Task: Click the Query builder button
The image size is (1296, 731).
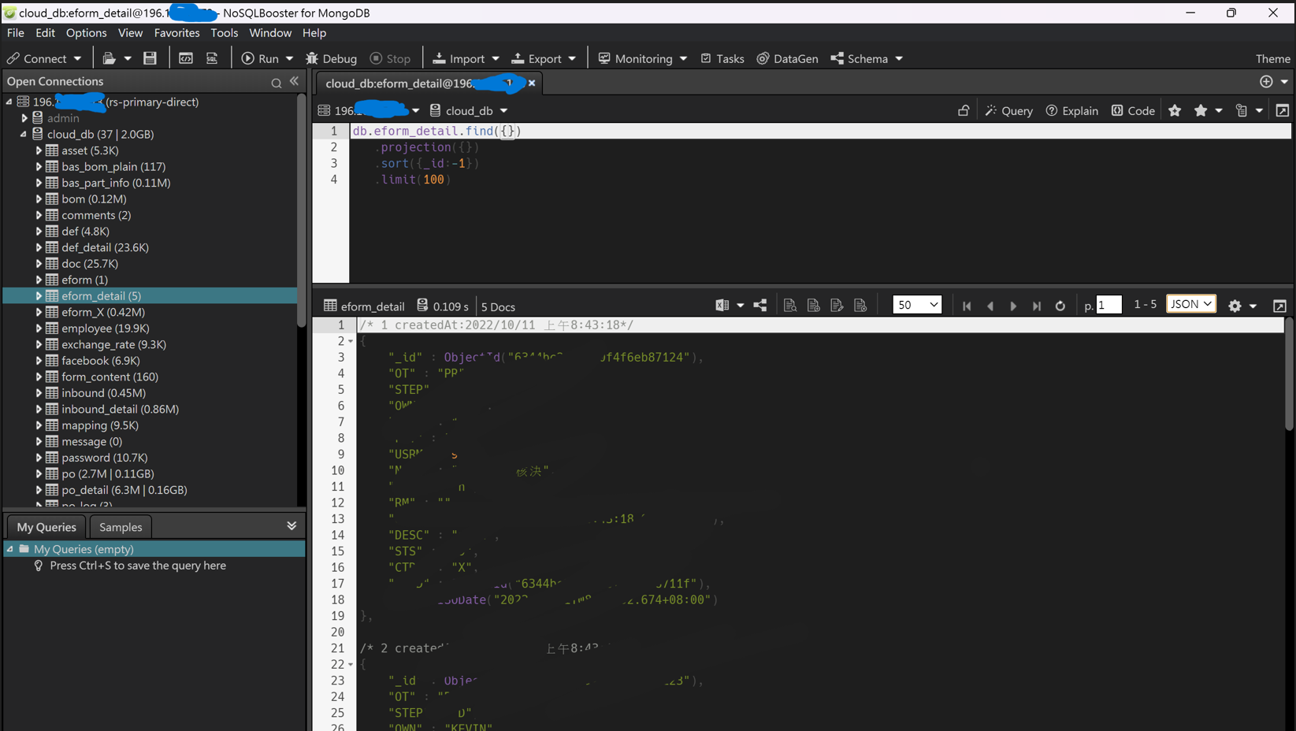Action: [1009, 111]
